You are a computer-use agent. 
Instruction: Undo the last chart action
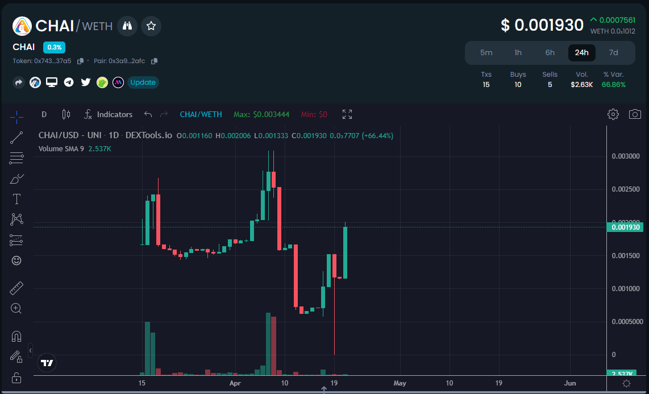click(148, 115)
